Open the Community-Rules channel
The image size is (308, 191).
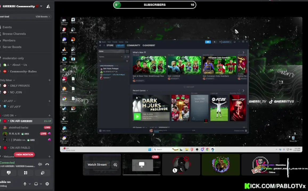click(23, 71)
